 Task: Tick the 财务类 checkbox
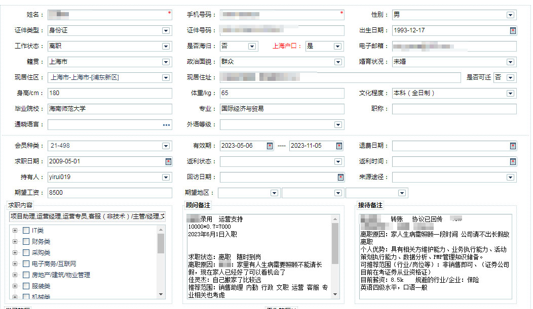click(26, 242)
